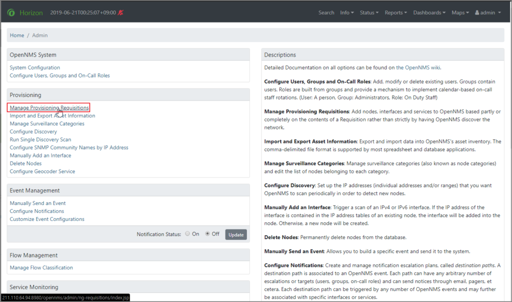Viewport: 512px width, 302px height.
Task: Open the Info dropdown menu
Action: coord(347,12)
